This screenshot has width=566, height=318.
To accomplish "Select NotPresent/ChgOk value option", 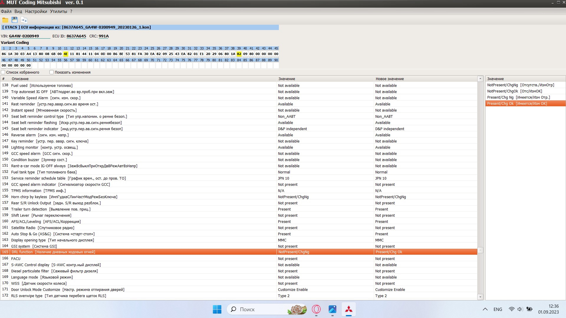I will click(x=514, y=91).
